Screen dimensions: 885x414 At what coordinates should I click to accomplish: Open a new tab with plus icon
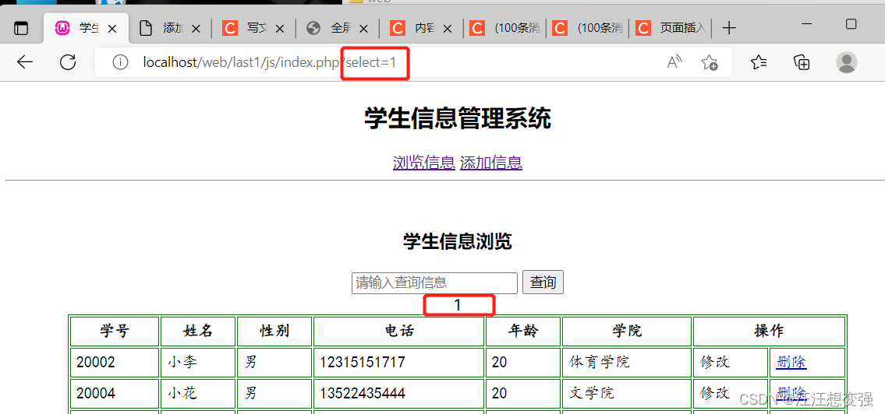click(x=730, y=27)
